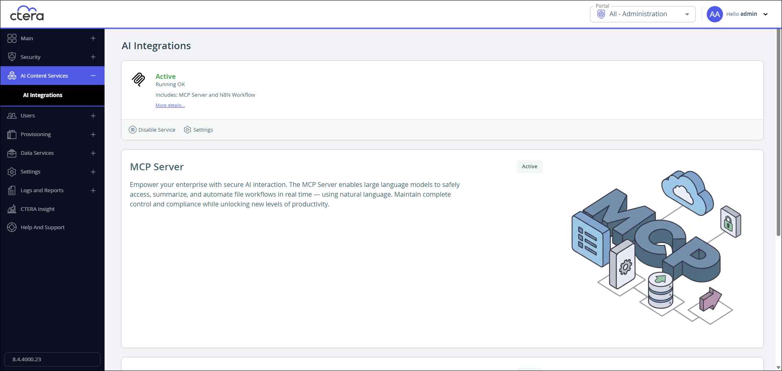782x371 pixels.
Task: Select the Main menu label
Action: pyautogui.click(x=27, y=38)
